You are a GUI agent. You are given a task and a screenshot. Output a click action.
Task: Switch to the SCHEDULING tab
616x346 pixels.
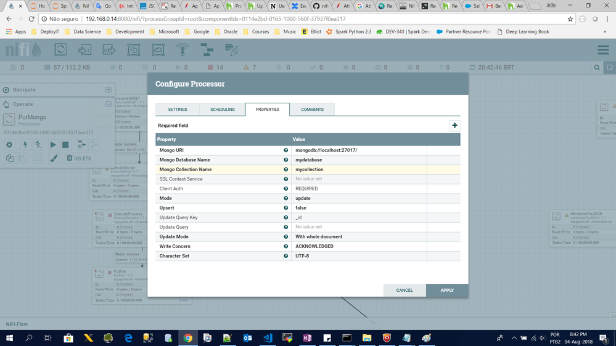click(x=223, y=110)
